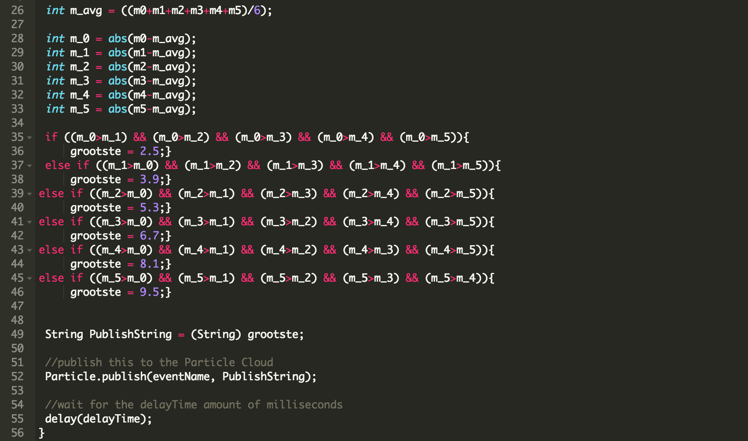Viewport: 748px width, 441px height.
Task: Click the value 9.5 on line 46
Action: coord(149,292)
